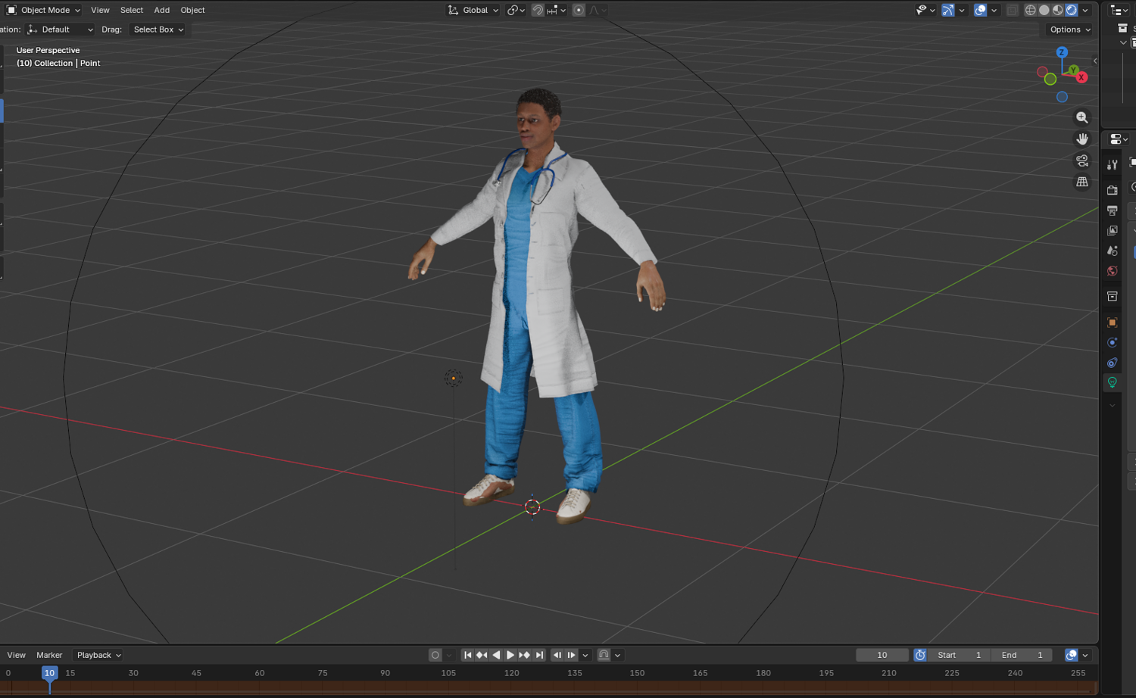Click the green Y axis on navigation gizmo
This screenshot has height=698, width=1136.
pyautogui.click(x=1073, y=70)
